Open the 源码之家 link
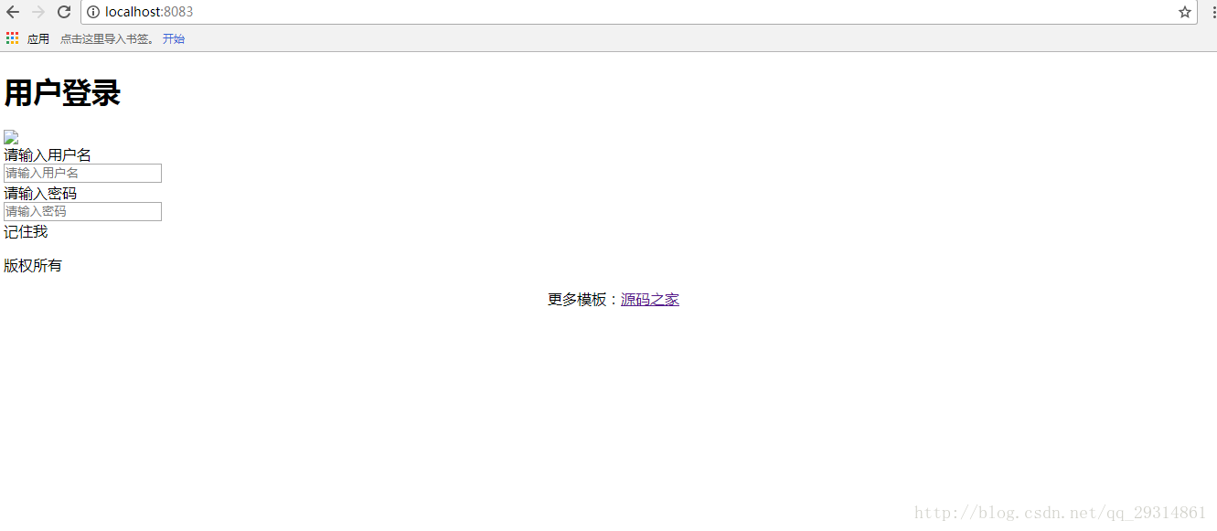Screen dimensions: 1217x531 coord(650,300)
